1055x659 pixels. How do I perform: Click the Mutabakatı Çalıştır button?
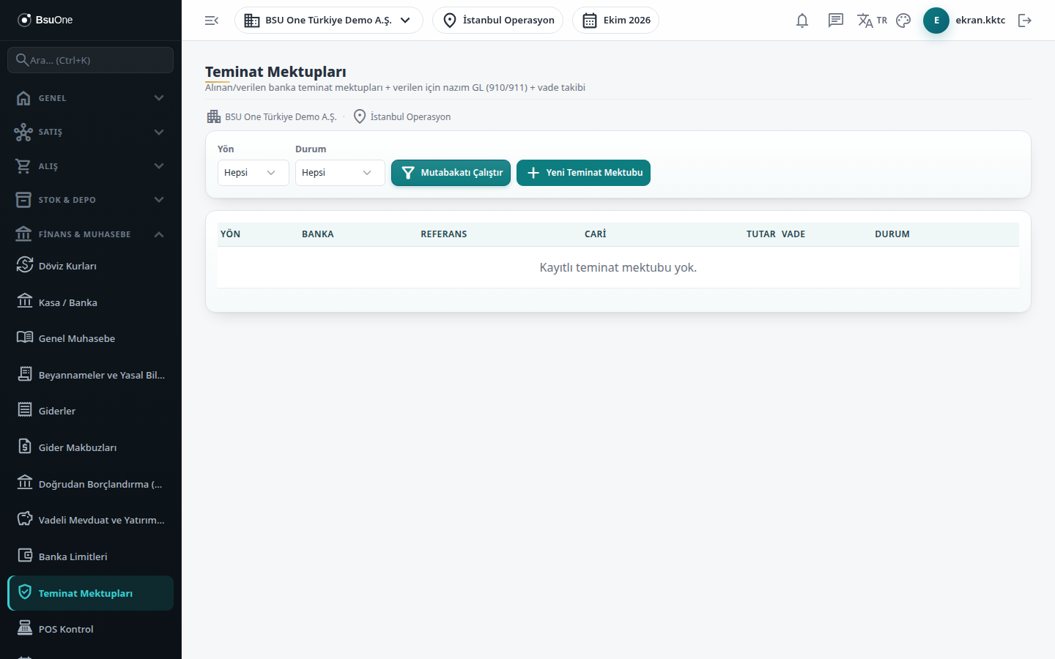pos(451,173)
